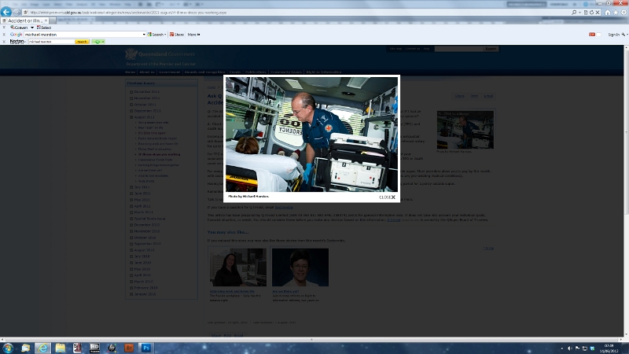This screenshot has height=354, width=629.
Task: Click the browser forward arrow button
Action: click(17, 13)
